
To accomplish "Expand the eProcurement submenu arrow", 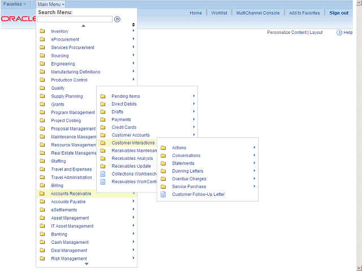I will pos(133,40).
